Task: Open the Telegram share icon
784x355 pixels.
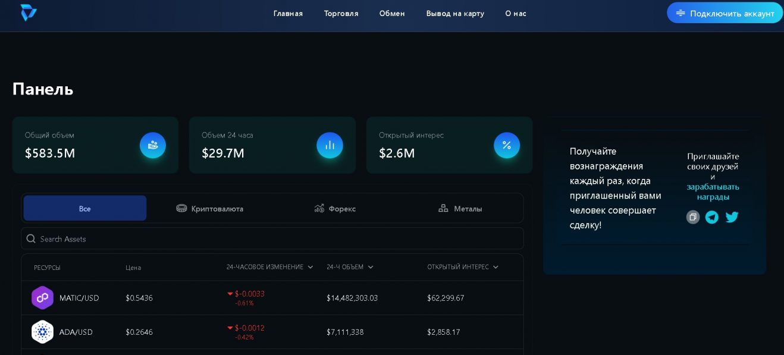Action: pyautogui.click(x=712, y=217)
